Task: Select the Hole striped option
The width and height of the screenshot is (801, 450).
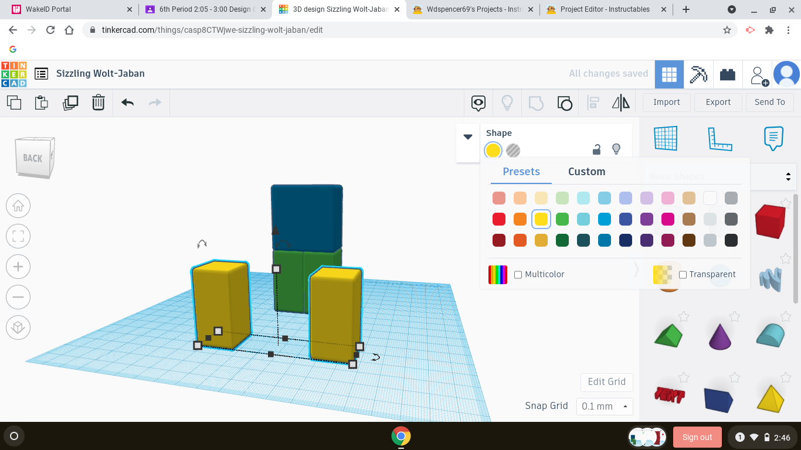Action: [513, 151]
